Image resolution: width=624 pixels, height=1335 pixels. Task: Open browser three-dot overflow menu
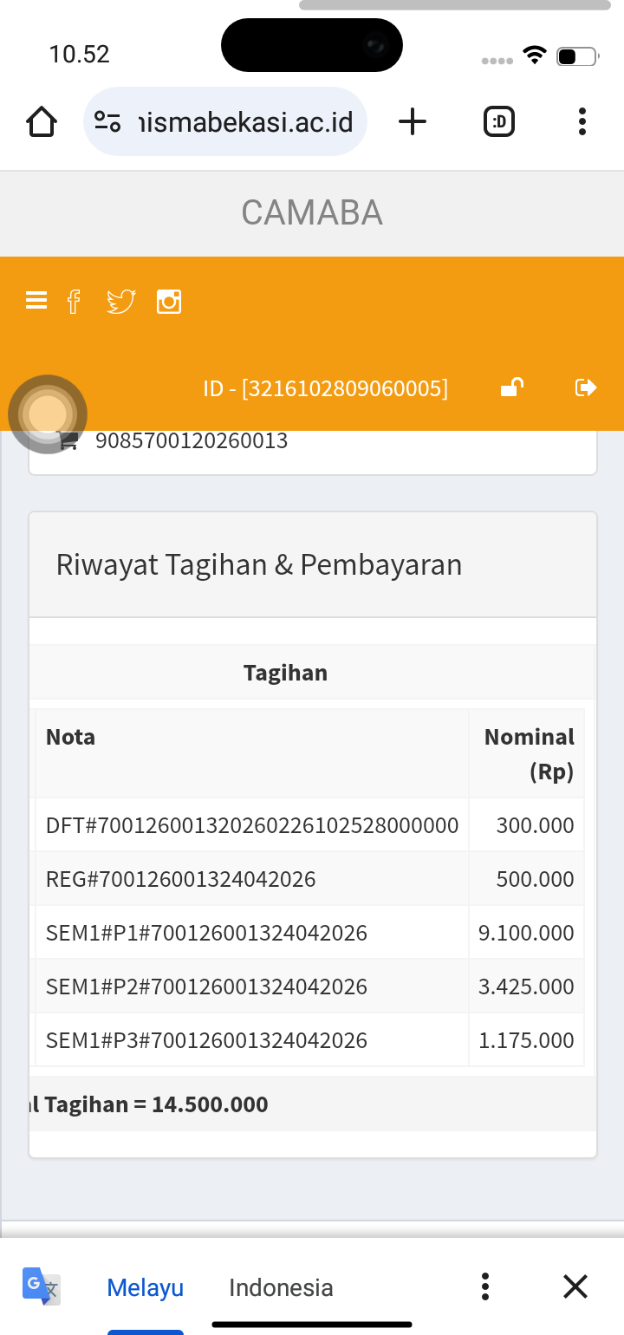click(582, 121)
